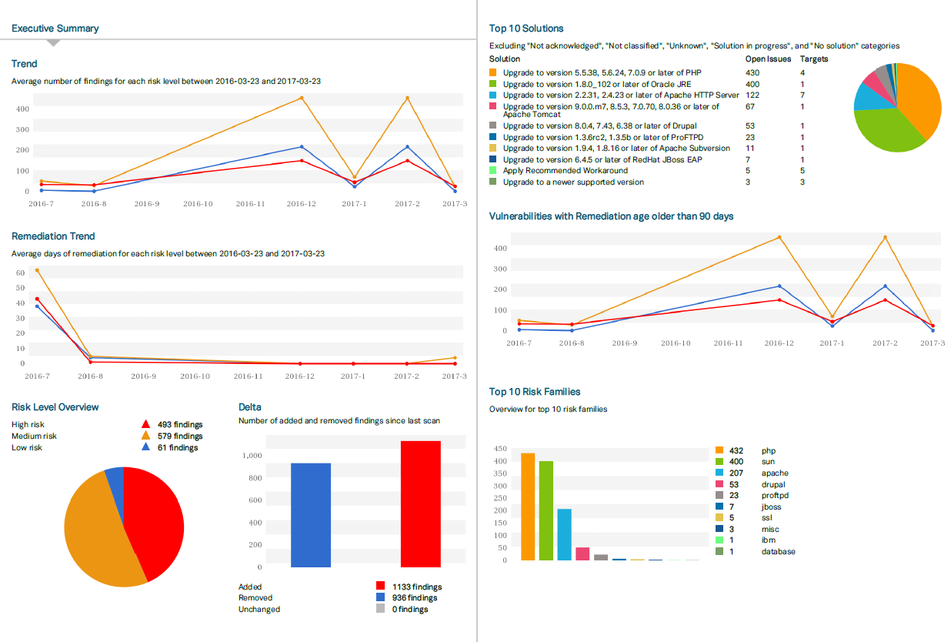Click the blue Low risk triangle icon
The height and width of the screenshot is (642, 951).
pyautogui.click(x=145, y=447)
